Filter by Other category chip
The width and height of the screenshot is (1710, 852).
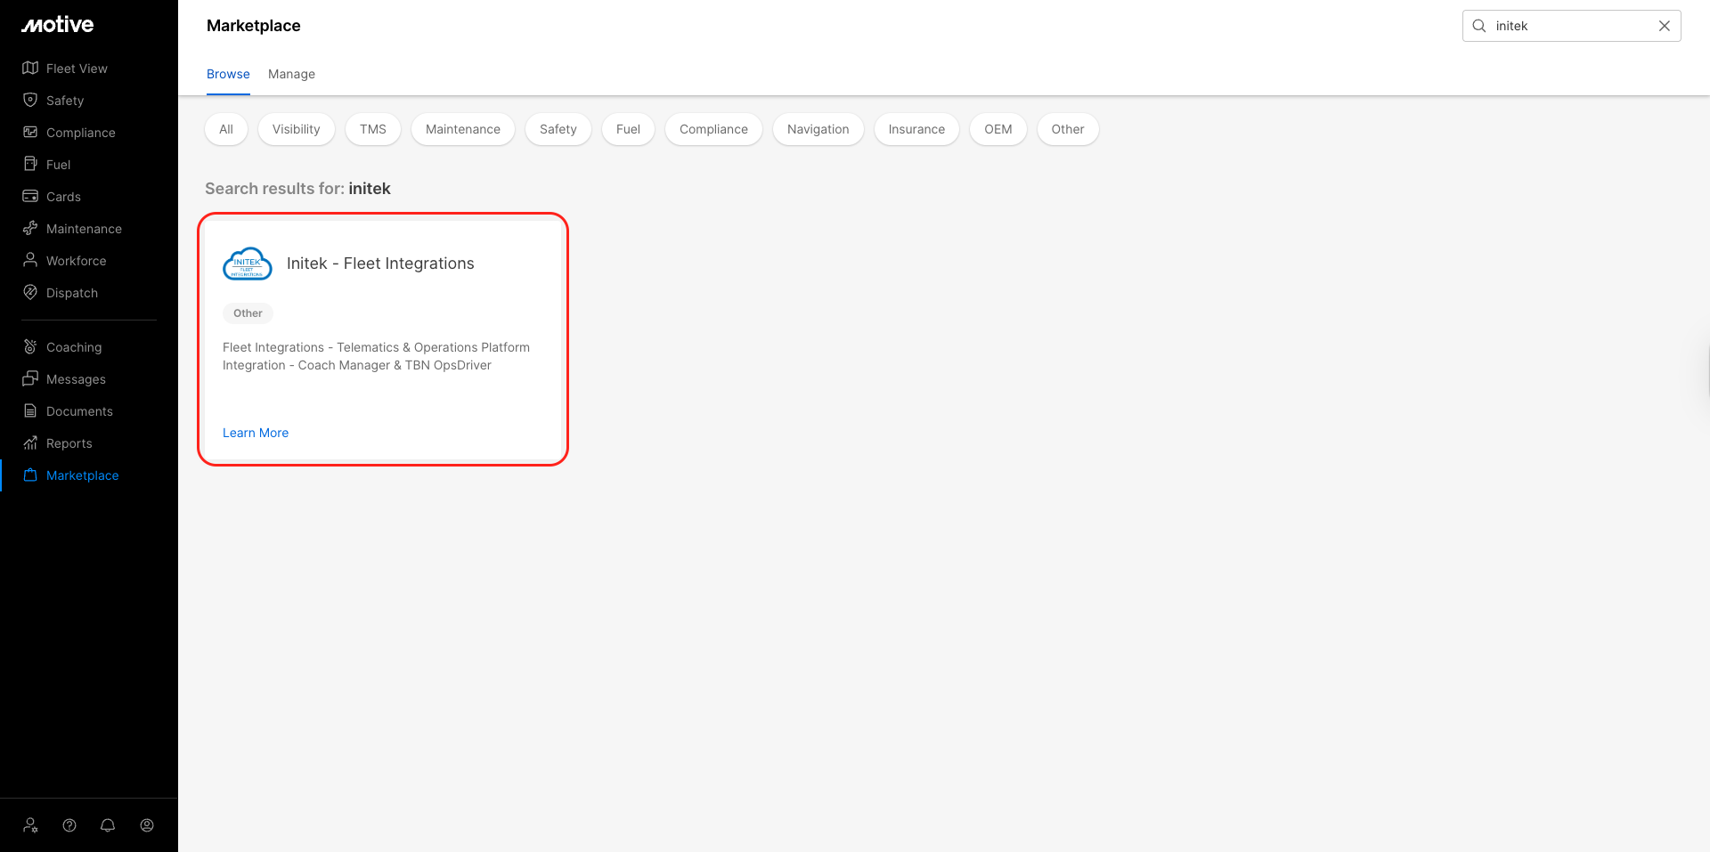tap(1068, 129)
